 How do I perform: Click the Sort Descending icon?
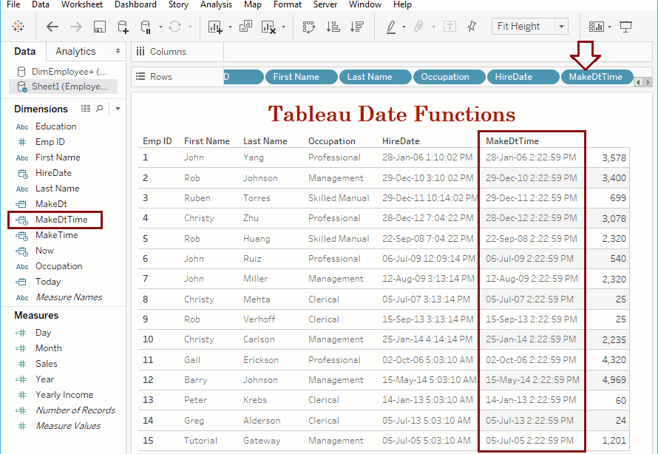[x=356, y=27]
